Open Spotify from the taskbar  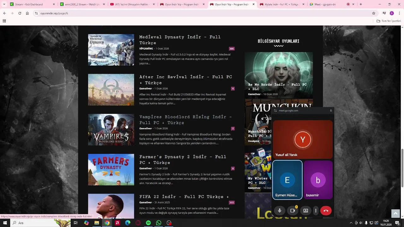148,223
